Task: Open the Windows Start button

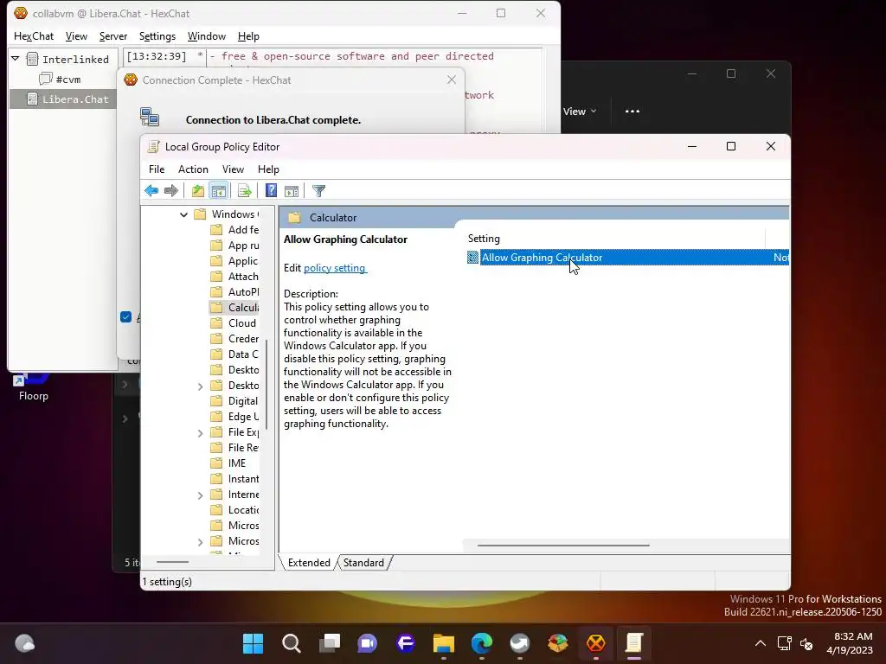Action: coord(253,643)
